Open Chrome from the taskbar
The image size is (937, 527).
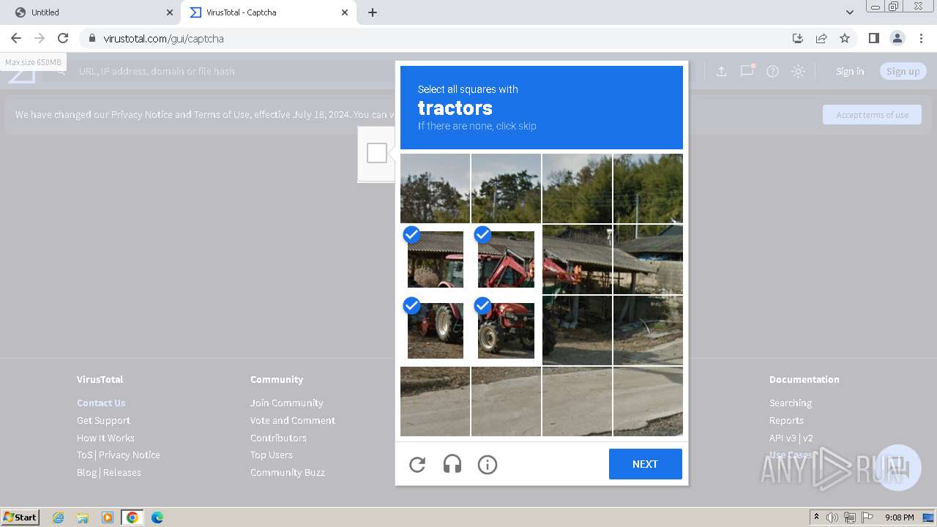point(132,517)
